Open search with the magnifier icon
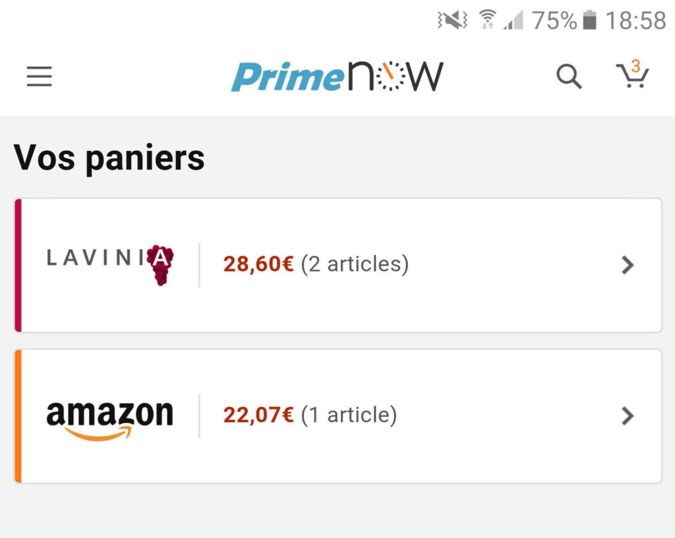Viewport: 675px width, 538px height. click(x=569, y=77)
